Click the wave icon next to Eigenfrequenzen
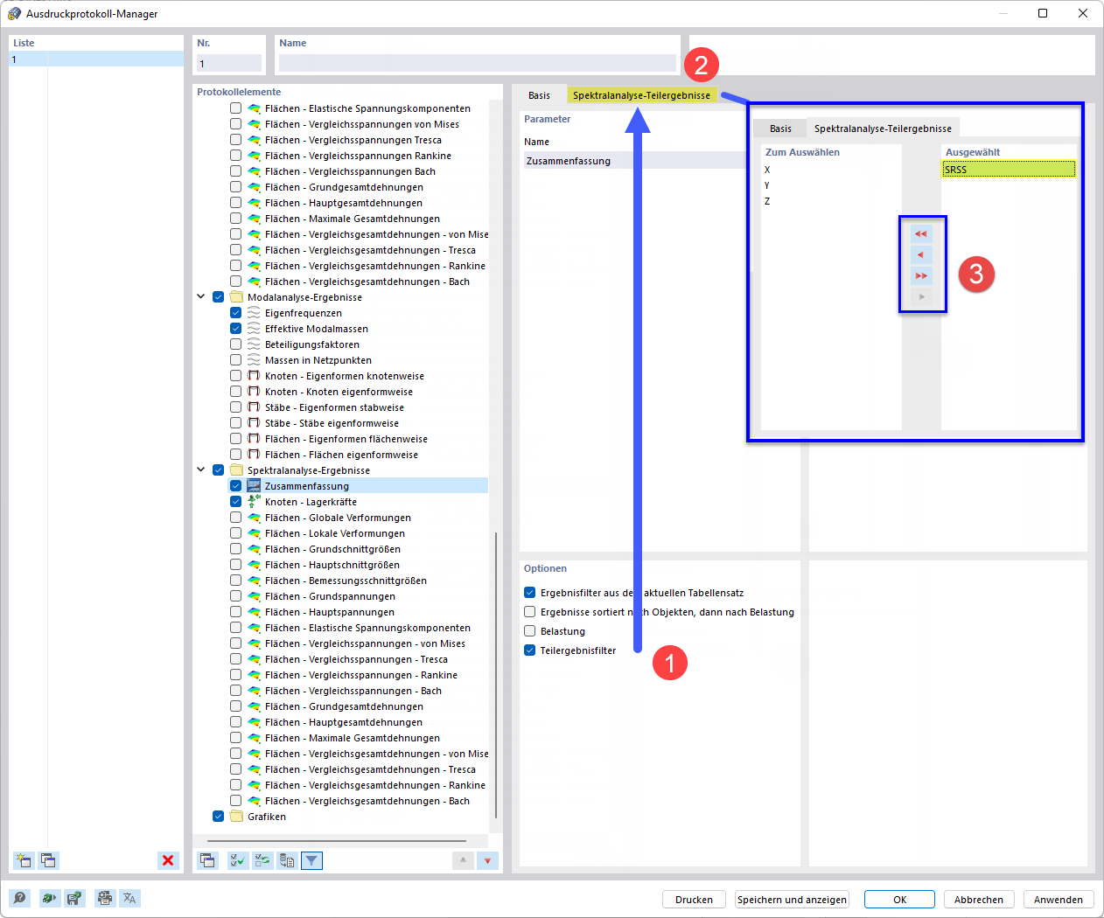1104x918 pixels. pos(254,313)
